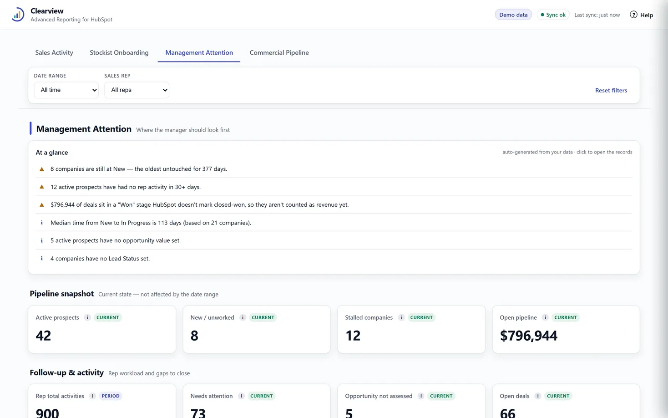Screen dimensions: 668x418
Task: Click the green Sync ok status dot
Action: pos(542,15)
